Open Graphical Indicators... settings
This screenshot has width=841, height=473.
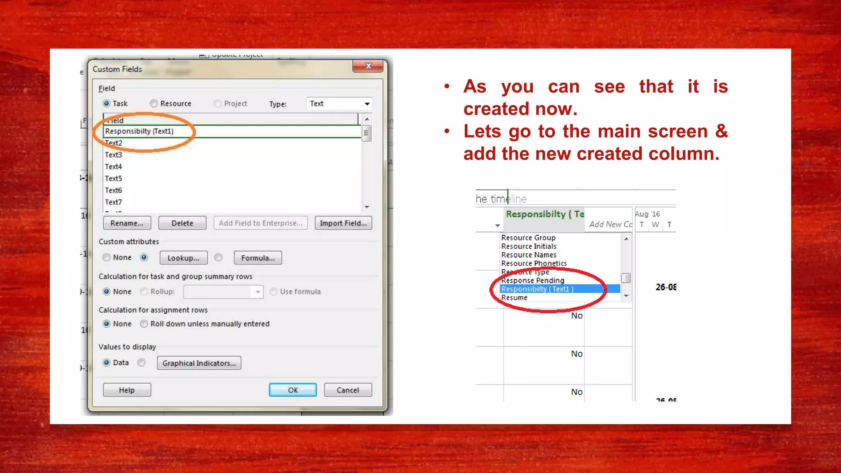point(199,363)
